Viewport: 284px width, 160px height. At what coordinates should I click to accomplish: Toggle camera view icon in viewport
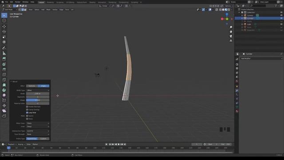pyautogui.click(x=231, y=36)
